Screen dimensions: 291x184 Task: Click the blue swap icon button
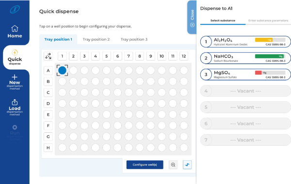click(187, 165)
